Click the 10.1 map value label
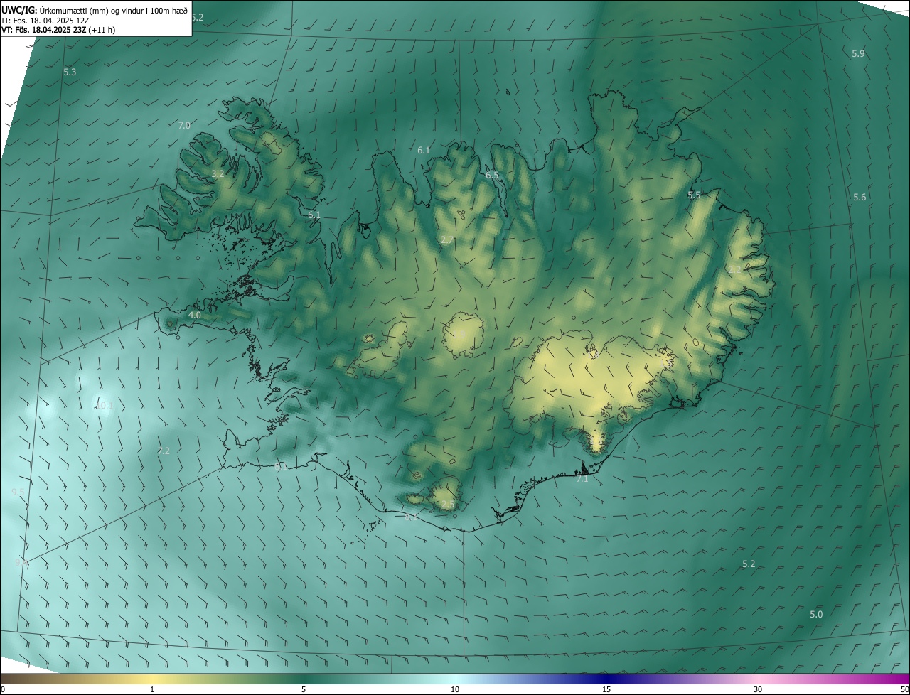 click(105, 405)
